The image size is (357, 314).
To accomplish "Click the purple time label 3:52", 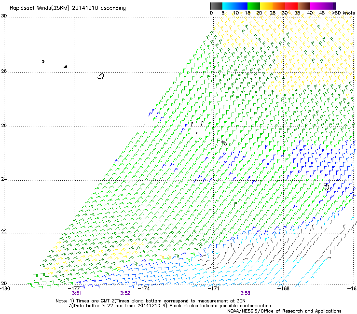I will tap(125, 293).
